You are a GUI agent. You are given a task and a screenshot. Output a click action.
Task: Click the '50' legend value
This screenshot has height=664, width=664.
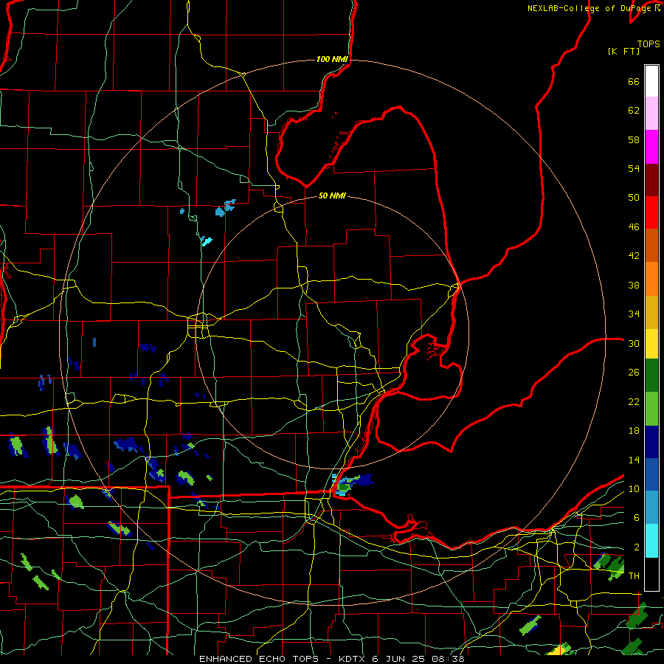[634, 198]
